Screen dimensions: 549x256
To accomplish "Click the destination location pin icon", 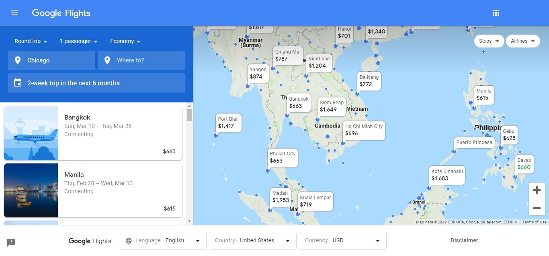I will click(107, 60).
